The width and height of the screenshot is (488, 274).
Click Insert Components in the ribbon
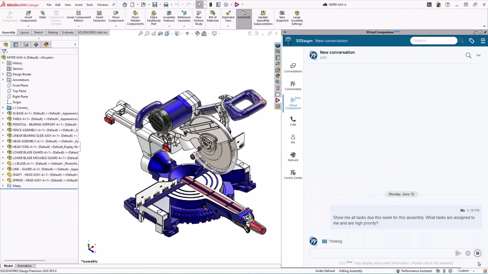click(28, 16)
